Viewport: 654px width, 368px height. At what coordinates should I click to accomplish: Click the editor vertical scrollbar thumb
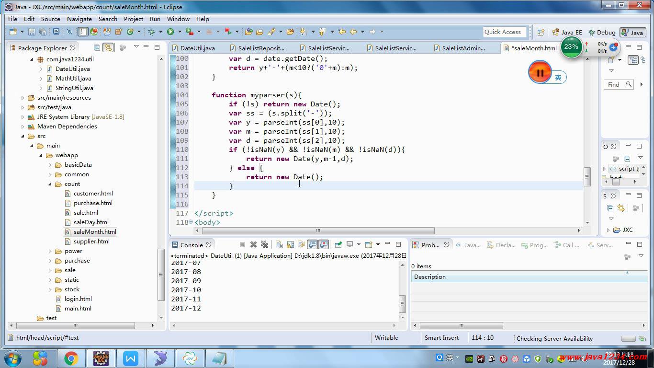point(587,176)
